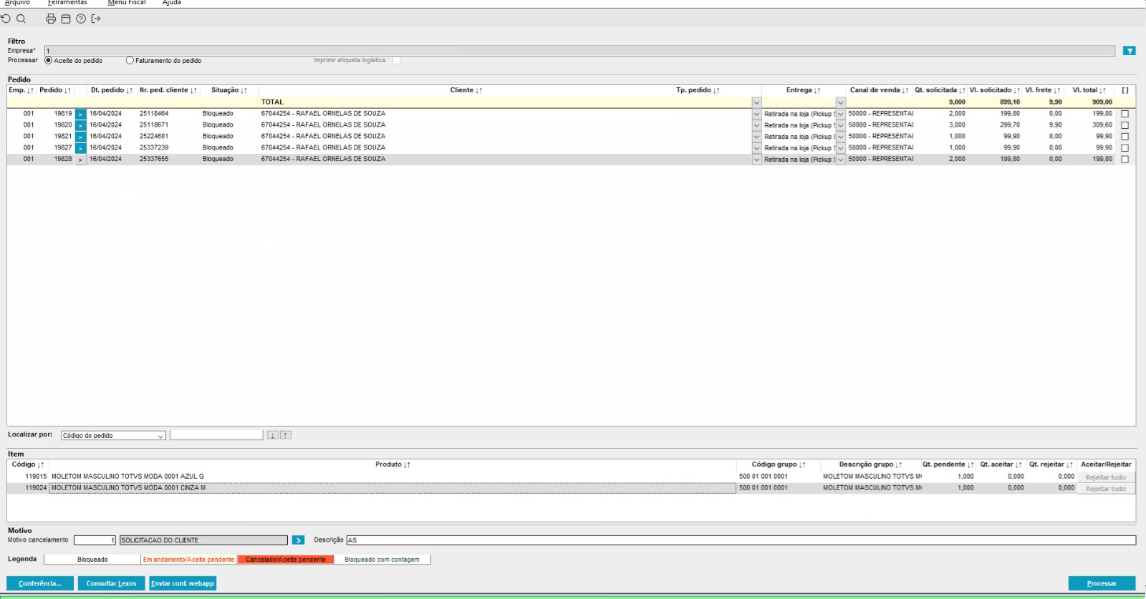
Task: Open the Ferramentas menu
Action: (x=67, y=3)
